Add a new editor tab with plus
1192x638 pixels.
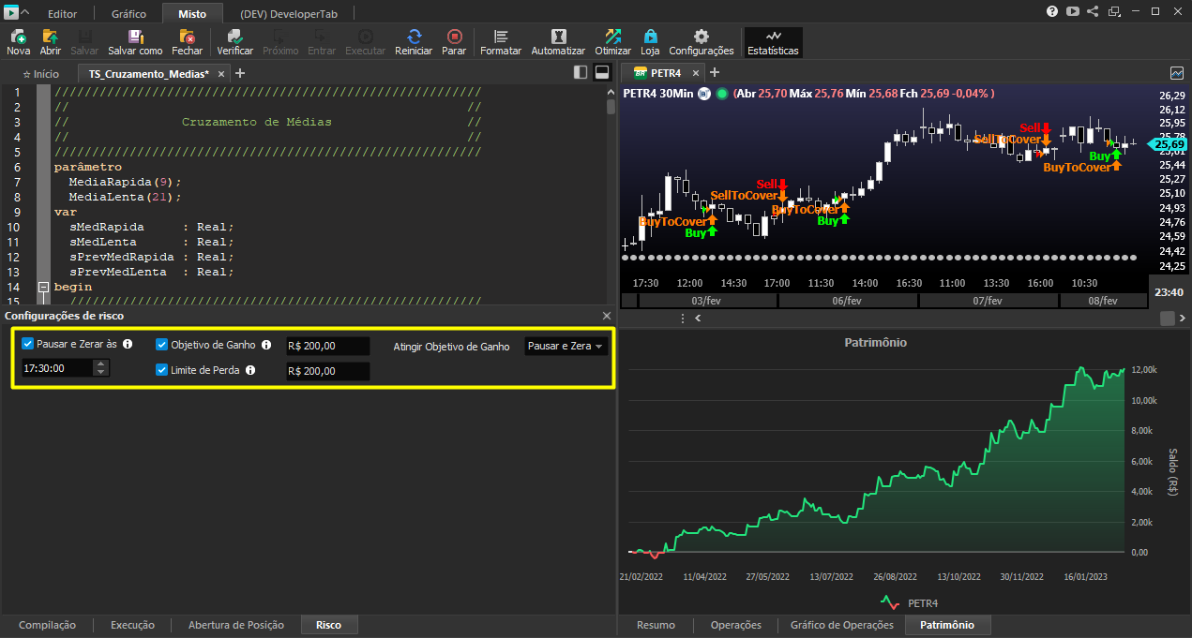240,73
